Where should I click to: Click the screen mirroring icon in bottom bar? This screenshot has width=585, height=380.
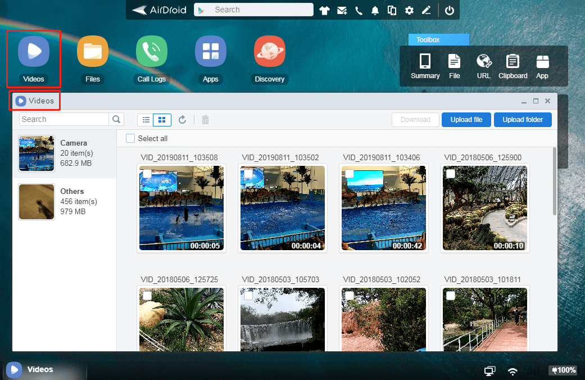point(489,370)
